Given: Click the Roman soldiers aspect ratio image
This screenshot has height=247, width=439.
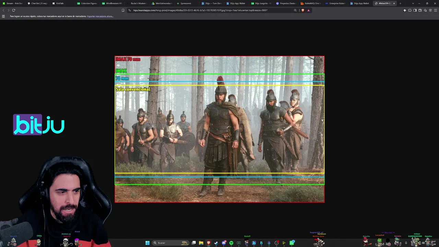Looking at the screenshot, I should 219,129.
